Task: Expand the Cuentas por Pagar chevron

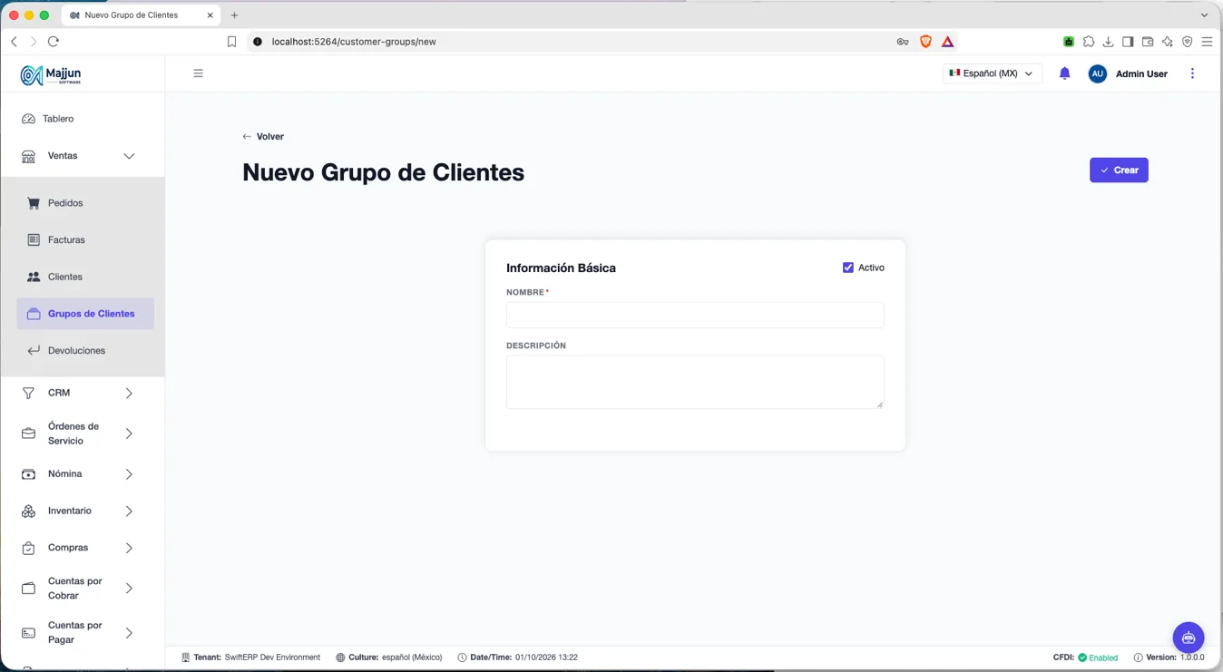Action: point(129,633)
